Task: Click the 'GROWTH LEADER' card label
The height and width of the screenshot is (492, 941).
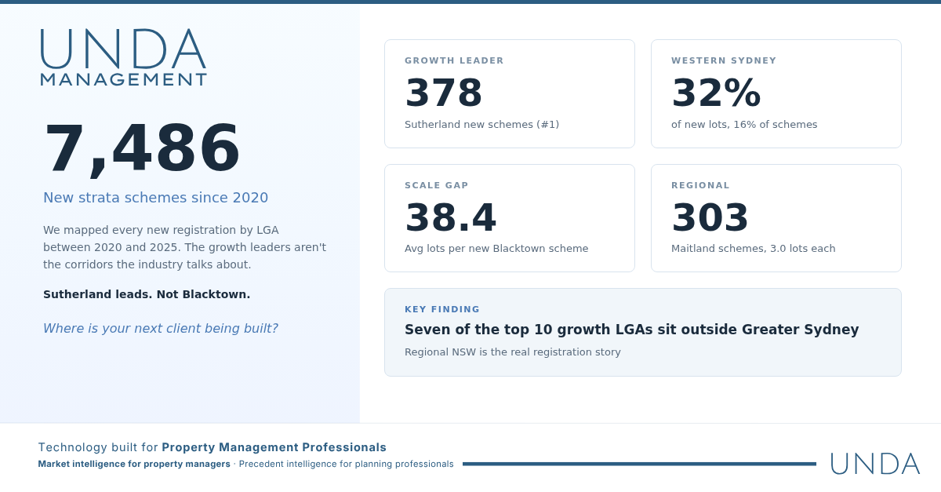Action: 454,60
